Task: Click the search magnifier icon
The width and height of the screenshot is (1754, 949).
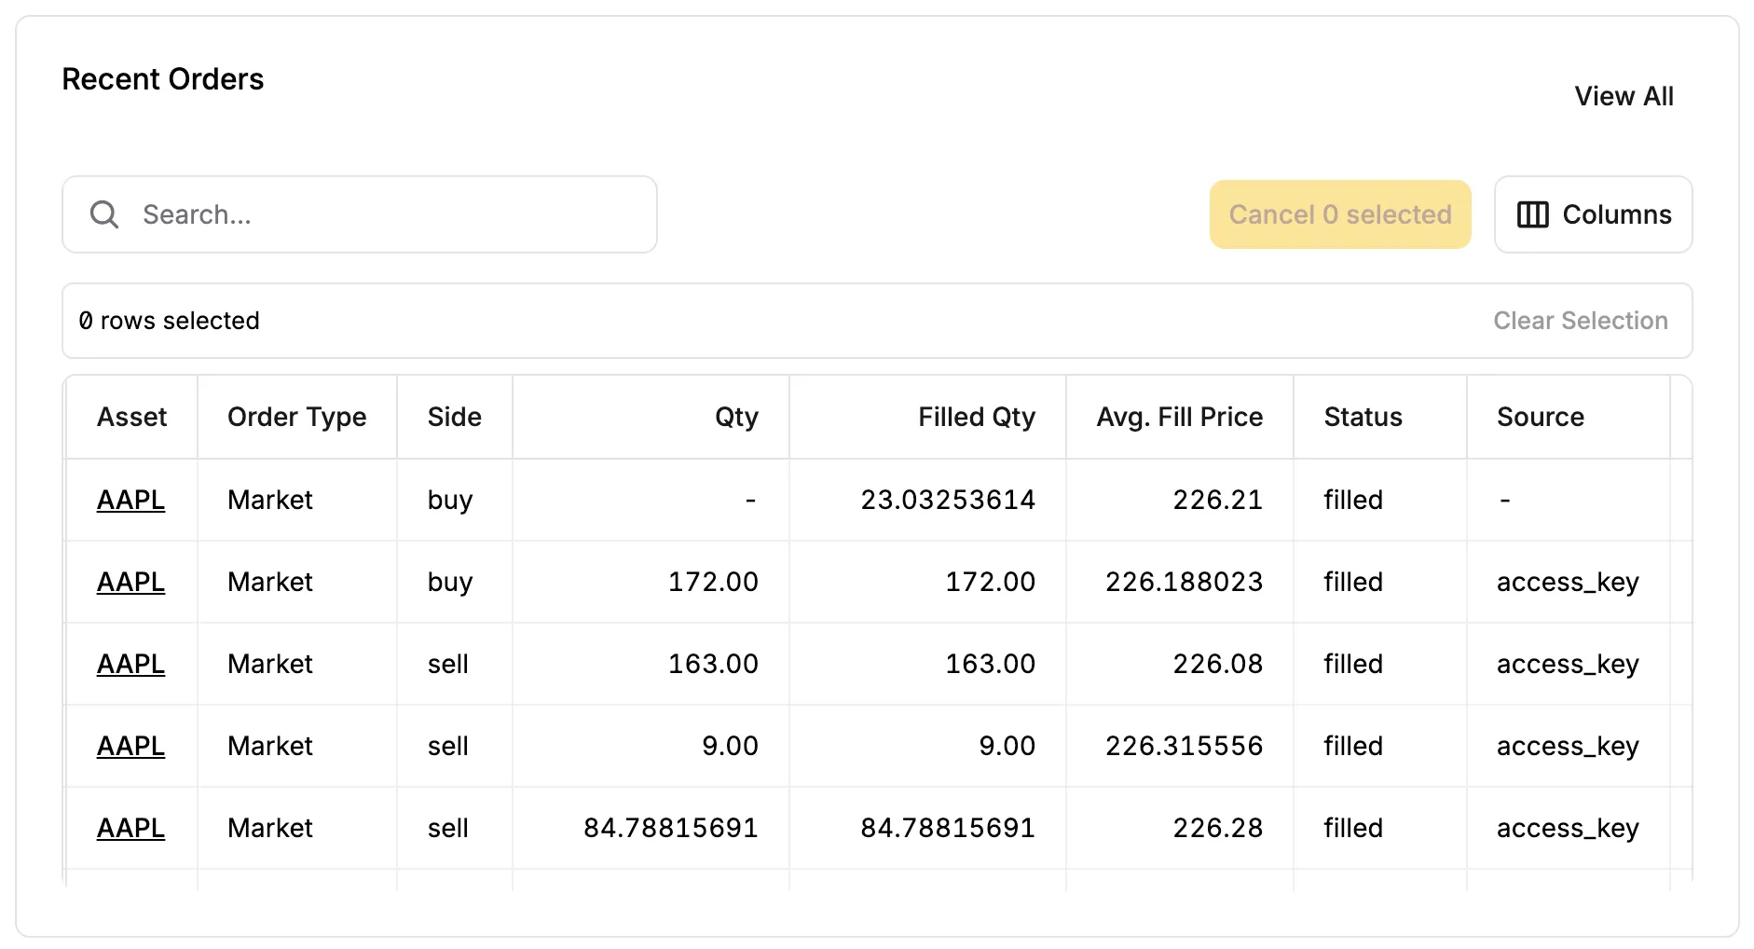Action: 104,214
